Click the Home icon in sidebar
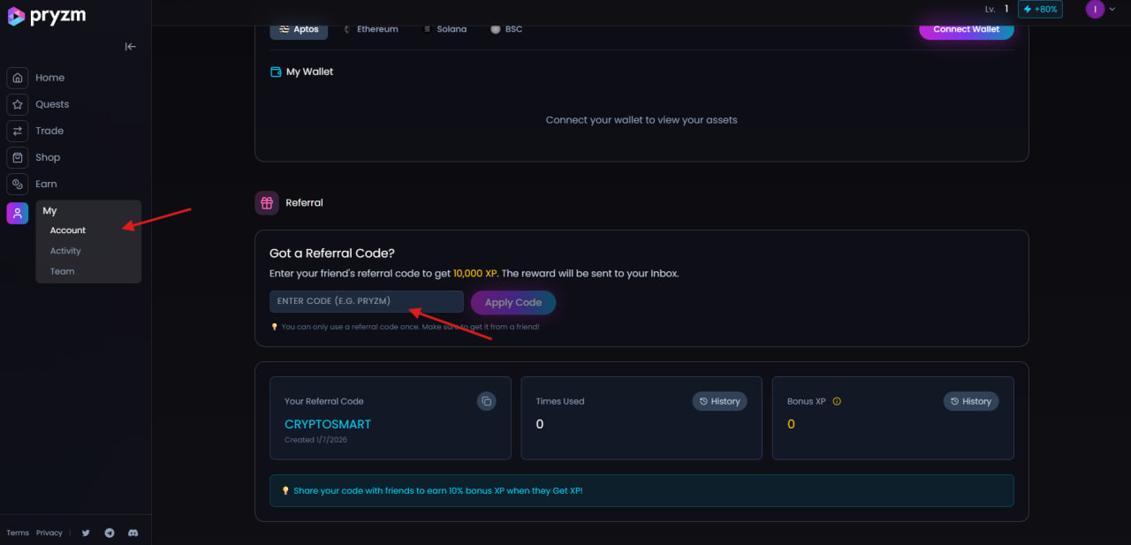Viewport: 1131px width, 545px height. (x=18, y=78)
